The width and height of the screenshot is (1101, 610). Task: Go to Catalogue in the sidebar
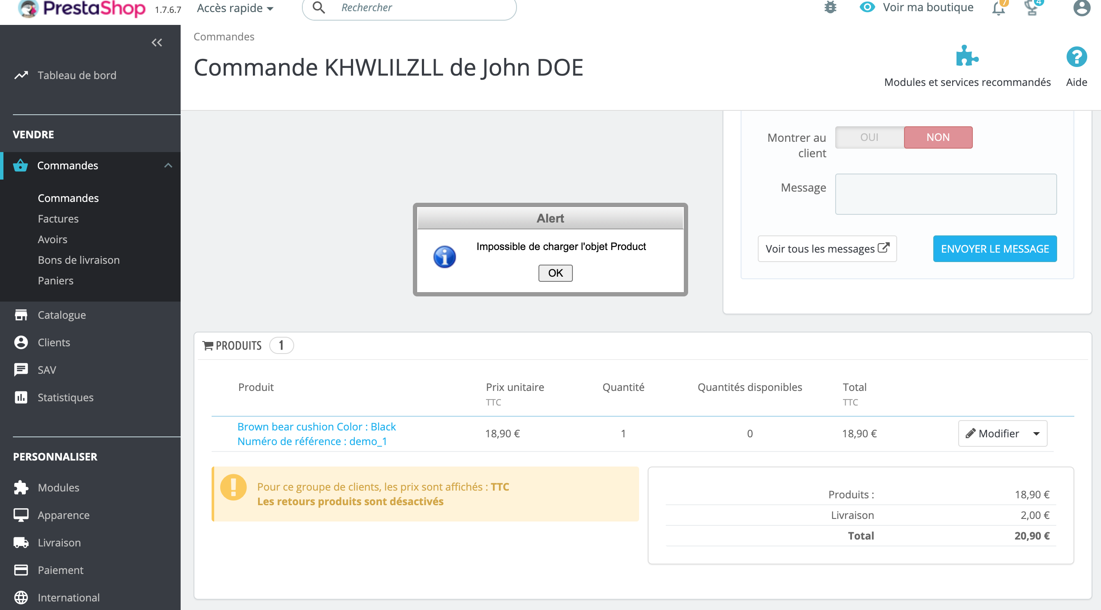62,315
